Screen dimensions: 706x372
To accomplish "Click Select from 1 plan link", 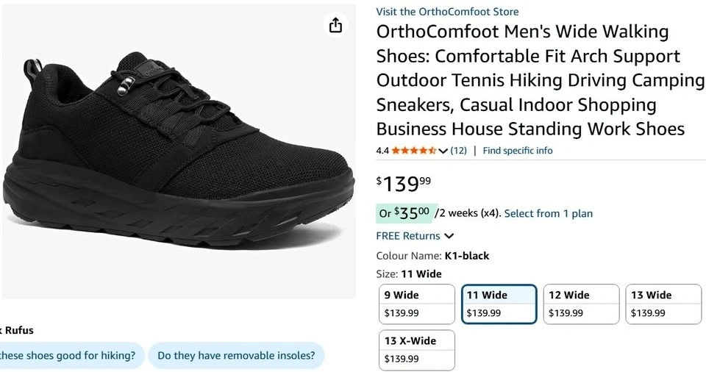I will 548,213.
